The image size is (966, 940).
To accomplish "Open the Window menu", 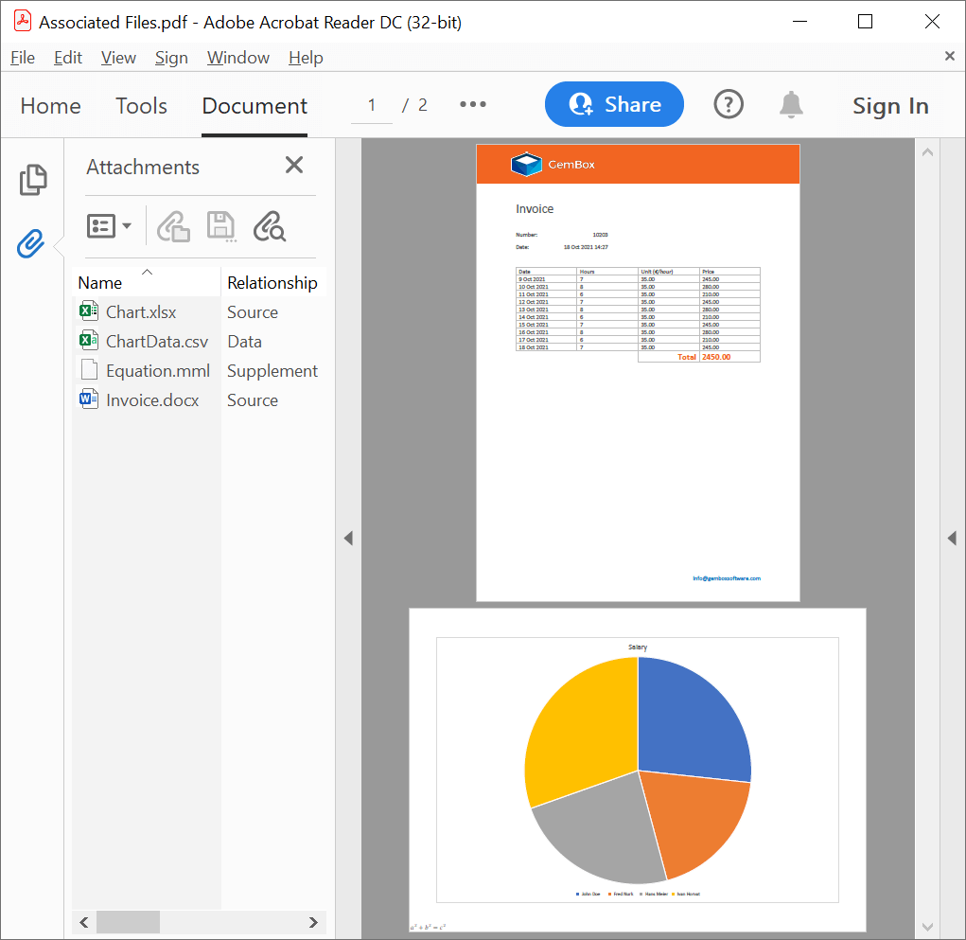I will point(237,58).
